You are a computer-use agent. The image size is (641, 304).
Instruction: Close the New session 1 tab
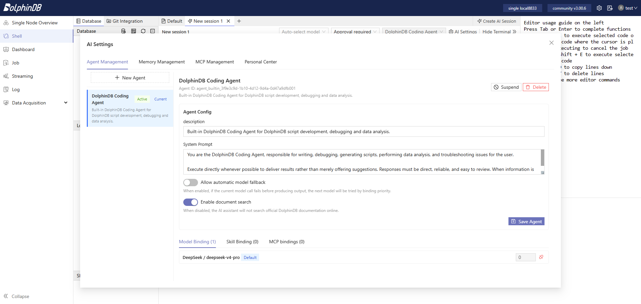click(x=228, y=21)
